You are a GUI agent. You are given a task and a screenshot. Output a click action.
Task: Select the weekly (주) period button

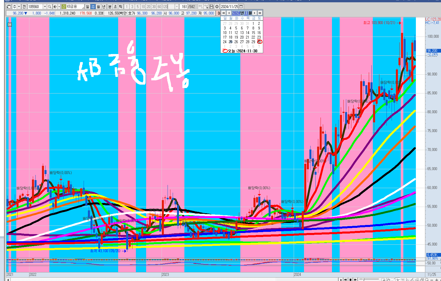tap(93, 7)
